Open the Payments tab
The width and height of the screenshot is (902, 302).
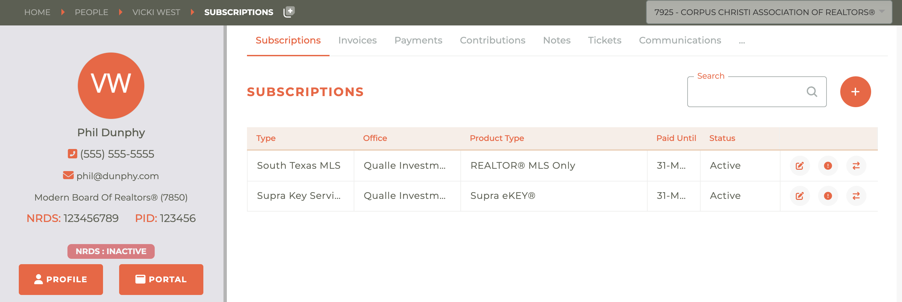[x=418, y=41]
